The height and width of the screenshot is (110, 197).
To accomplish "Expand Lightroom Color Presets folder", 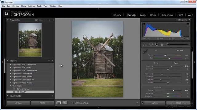I will [10, 74].
